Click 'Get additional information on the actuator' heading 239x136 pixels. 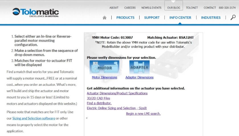coord(136,88)
